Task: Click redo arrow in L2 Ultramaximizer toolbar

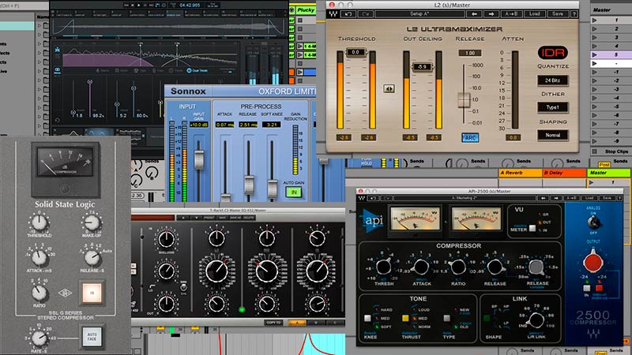Action: click(x=366, y=14)
